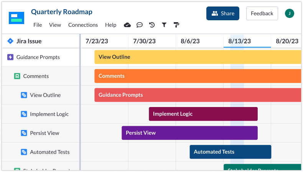Screen dimensions: 303x172
Task: Click the blue Automated Tests timeline bar
Action: [x=231, y=152]
